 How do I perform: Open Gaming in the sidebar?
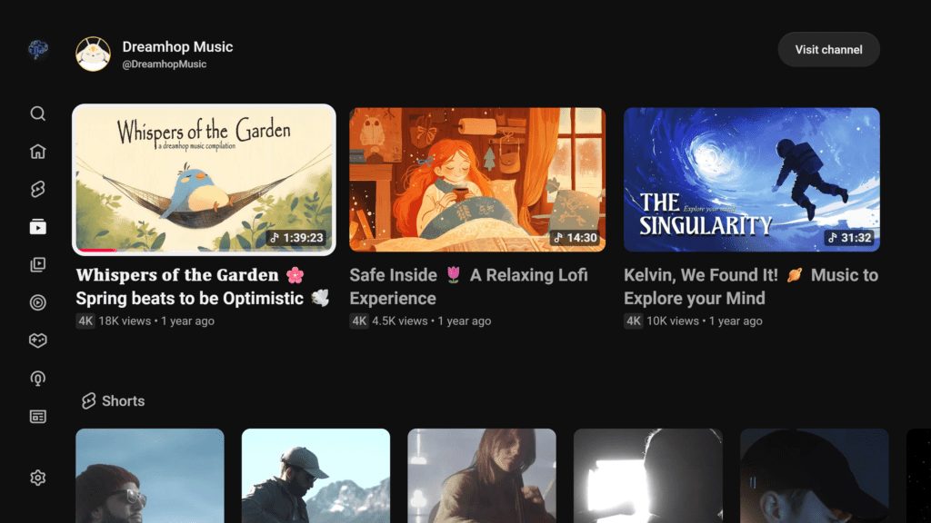pyautogui.click(x=38, y=340)
